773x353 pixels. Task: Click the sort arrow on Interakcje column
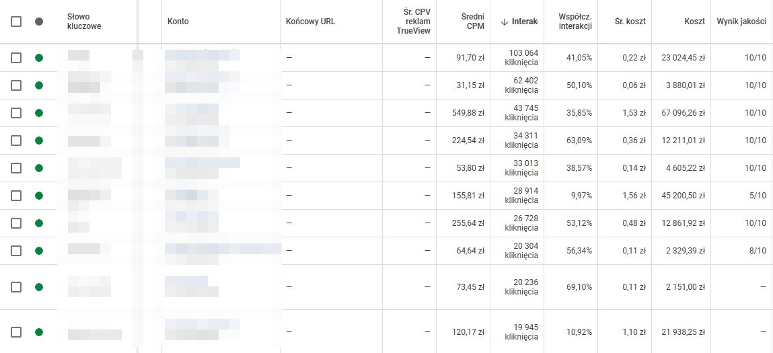coord(505,22)
